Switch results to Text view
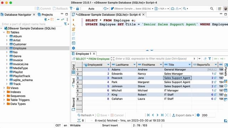Screen dimensions: 228x128 (x=73, y=82)
